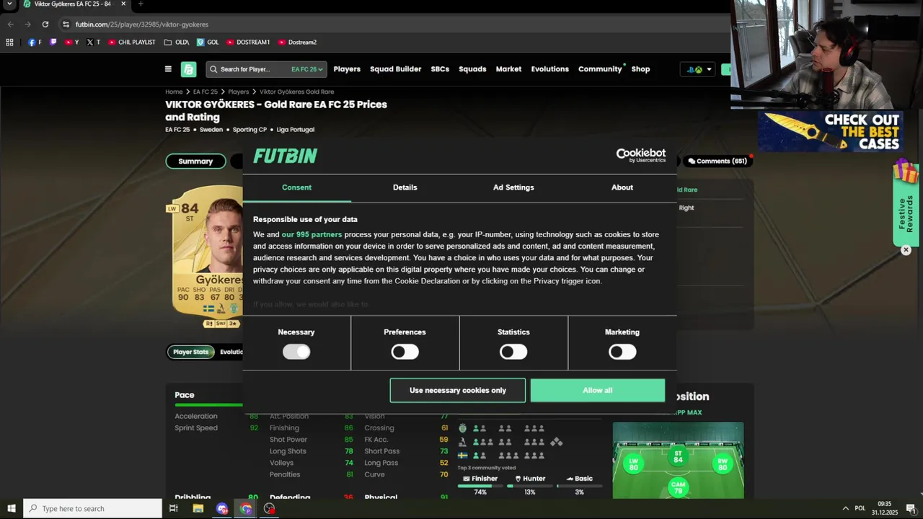Close the Viktor Gyökeres browser tab
The image size is (923, 519).
click(x=123, y=4)
